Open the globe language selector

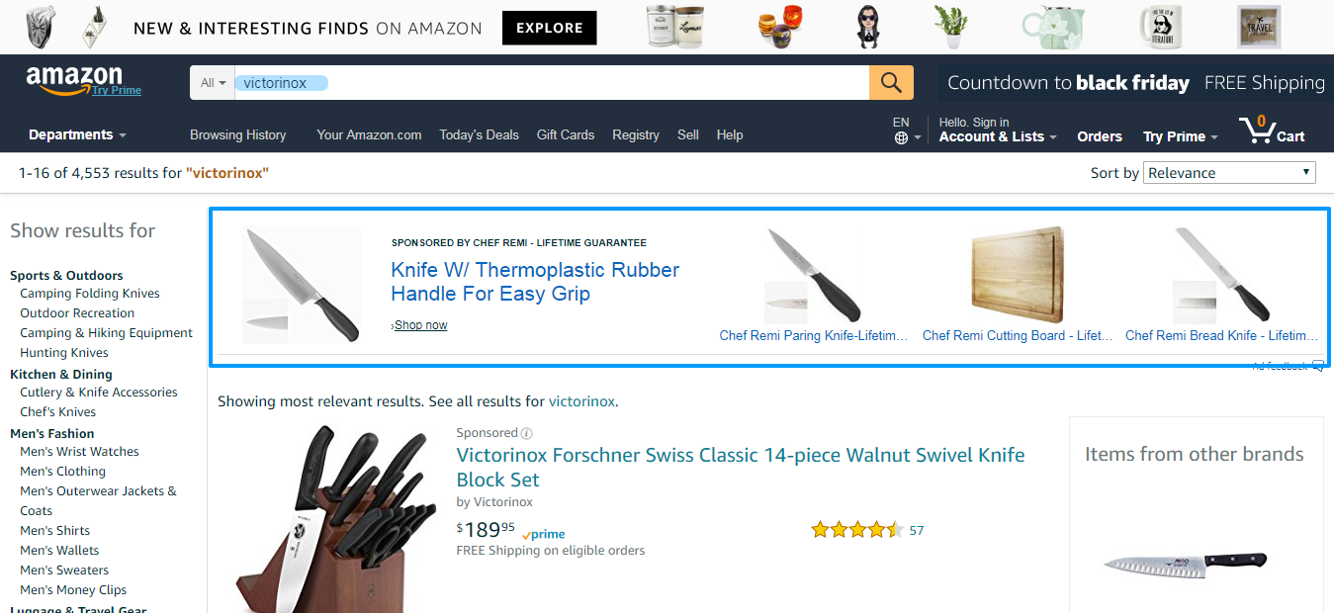tap(901, 137)
